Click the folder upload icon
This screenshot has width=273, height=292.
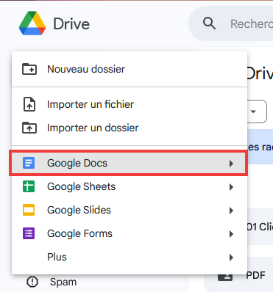pyautogui.click(x=29, y=128)
